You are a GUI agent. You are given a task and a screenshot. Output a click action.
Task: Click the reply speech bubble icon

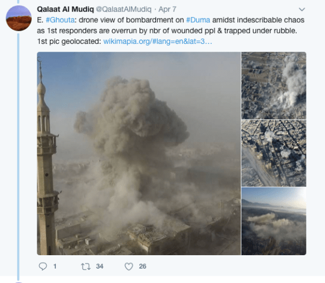point(43,266)
